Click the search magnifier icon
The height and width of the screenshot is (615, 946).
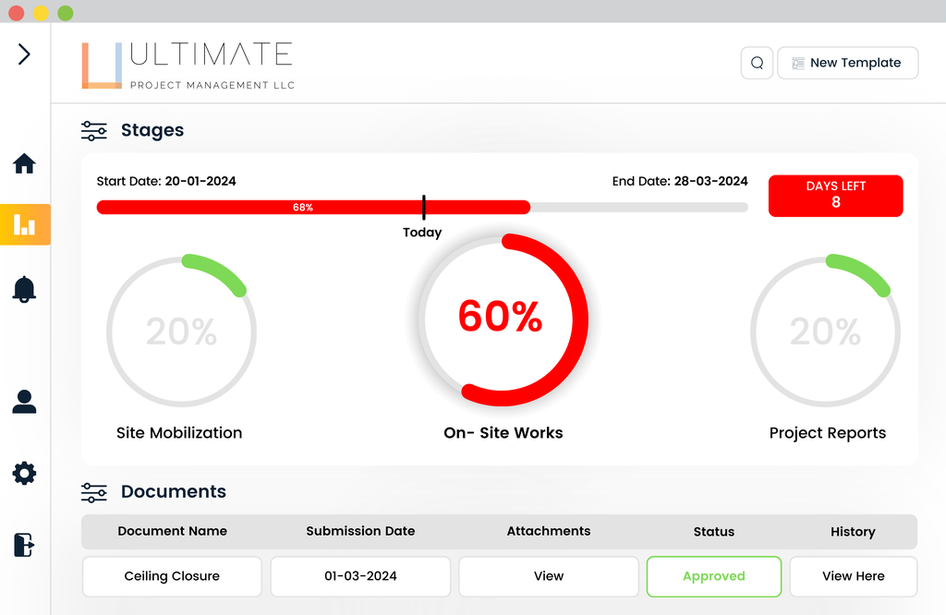click(757, 63)
